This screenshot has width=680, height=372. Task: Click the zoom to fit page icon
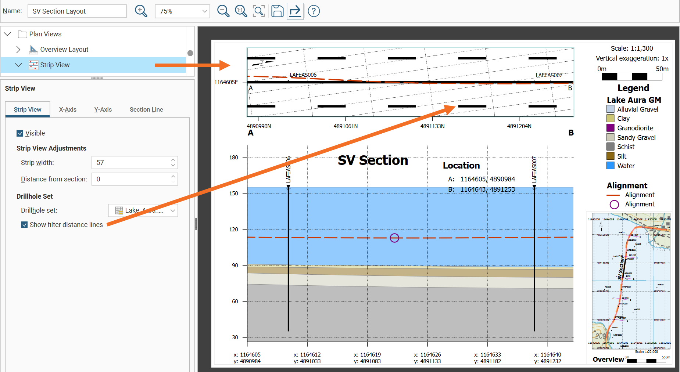(x=259, y=11)
